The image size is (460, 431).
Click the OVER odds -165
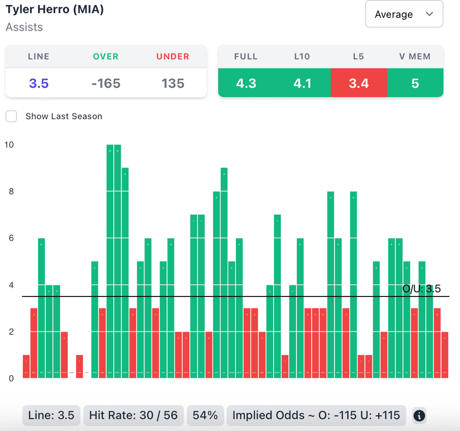[x=106, y=83]
